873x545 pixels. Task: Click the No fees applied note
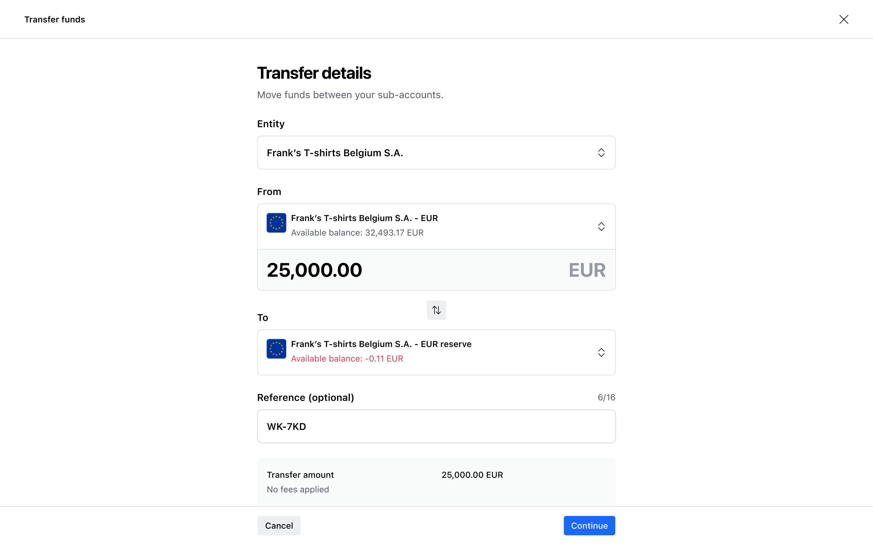[x=298, y=489]
